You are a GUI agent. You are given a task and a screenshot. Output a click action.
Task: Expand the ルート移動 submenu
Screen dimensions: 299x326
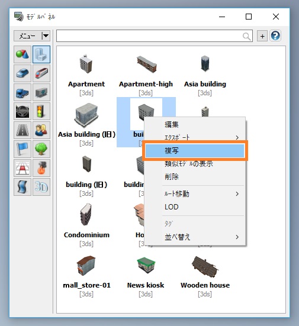coord(195,194)
